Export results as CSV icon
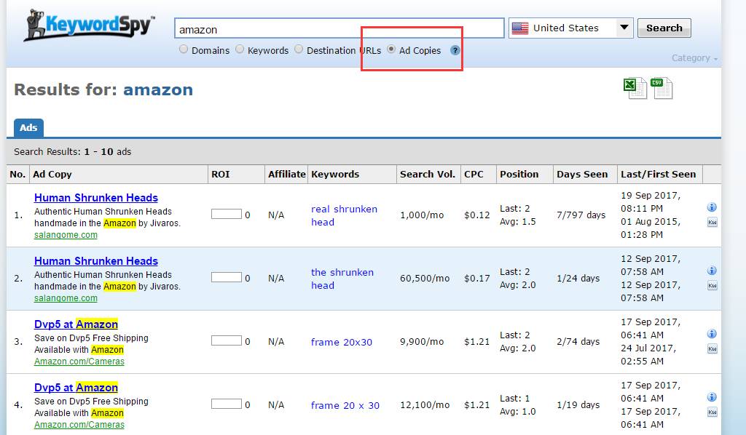Viewport: 746px width, 435px height. (661, 88)
